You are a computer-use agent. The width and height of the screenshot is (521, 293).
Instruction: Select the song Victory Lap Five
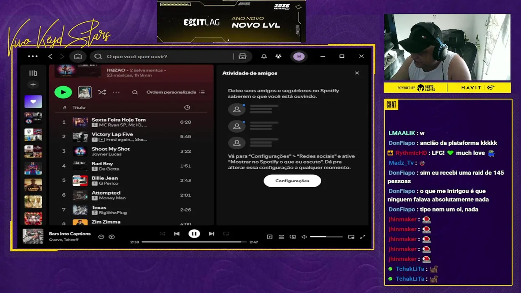tap(112, 134)
